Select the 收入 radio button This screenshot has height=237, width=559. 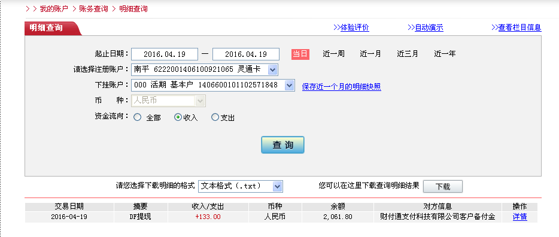pyautogui.click(x=178, y=117)
